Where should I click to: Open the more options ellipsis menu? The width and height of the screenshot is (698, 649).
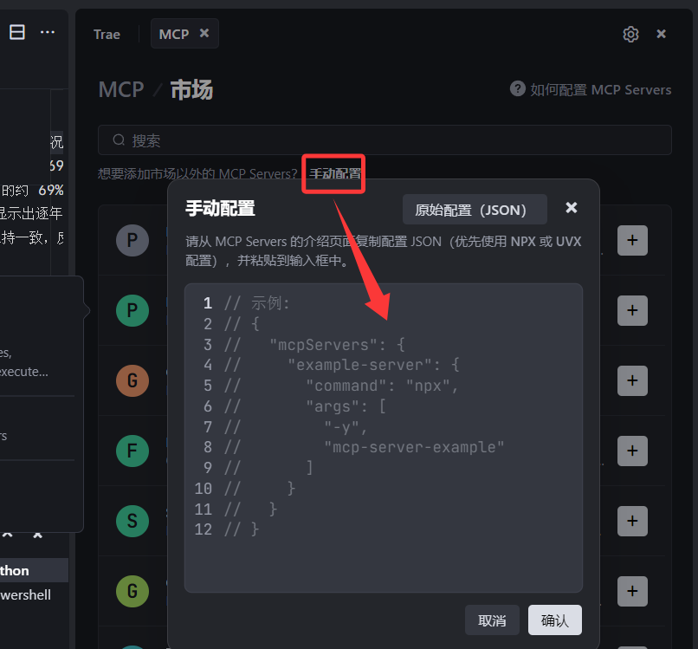pyautogui.click(x=47, y=32)
